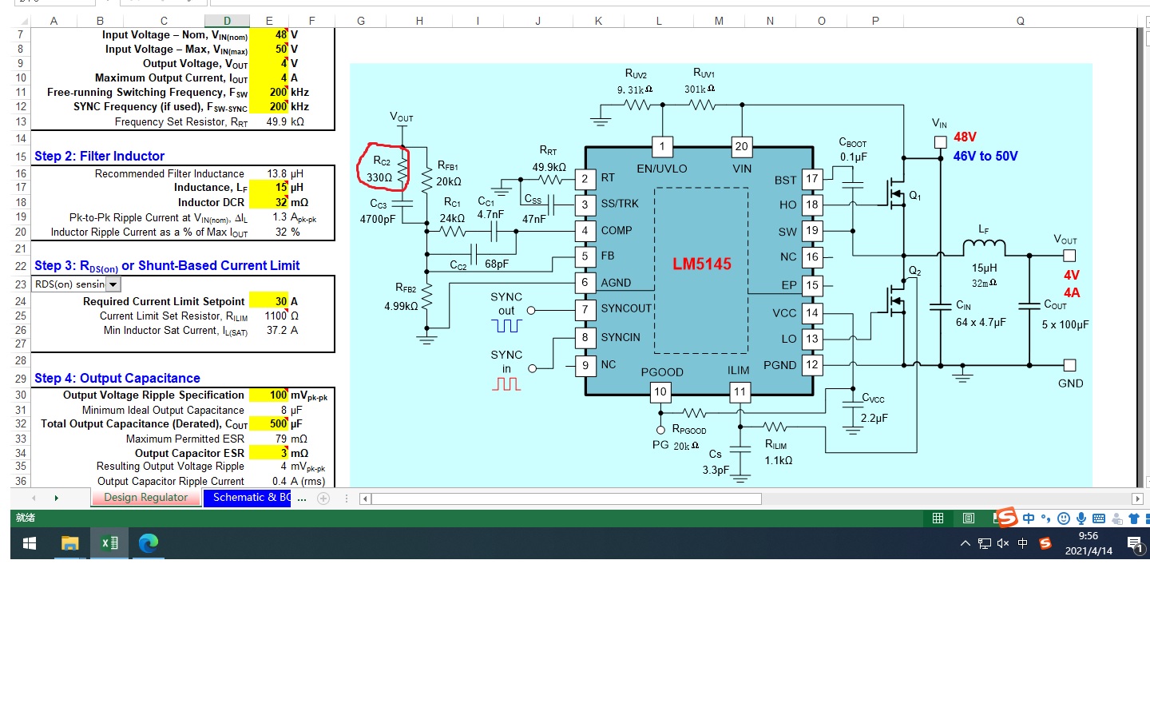Open Sogou skin shirt icon
The height and width of the screenshot is (719, 1150).
point(1133,518)
